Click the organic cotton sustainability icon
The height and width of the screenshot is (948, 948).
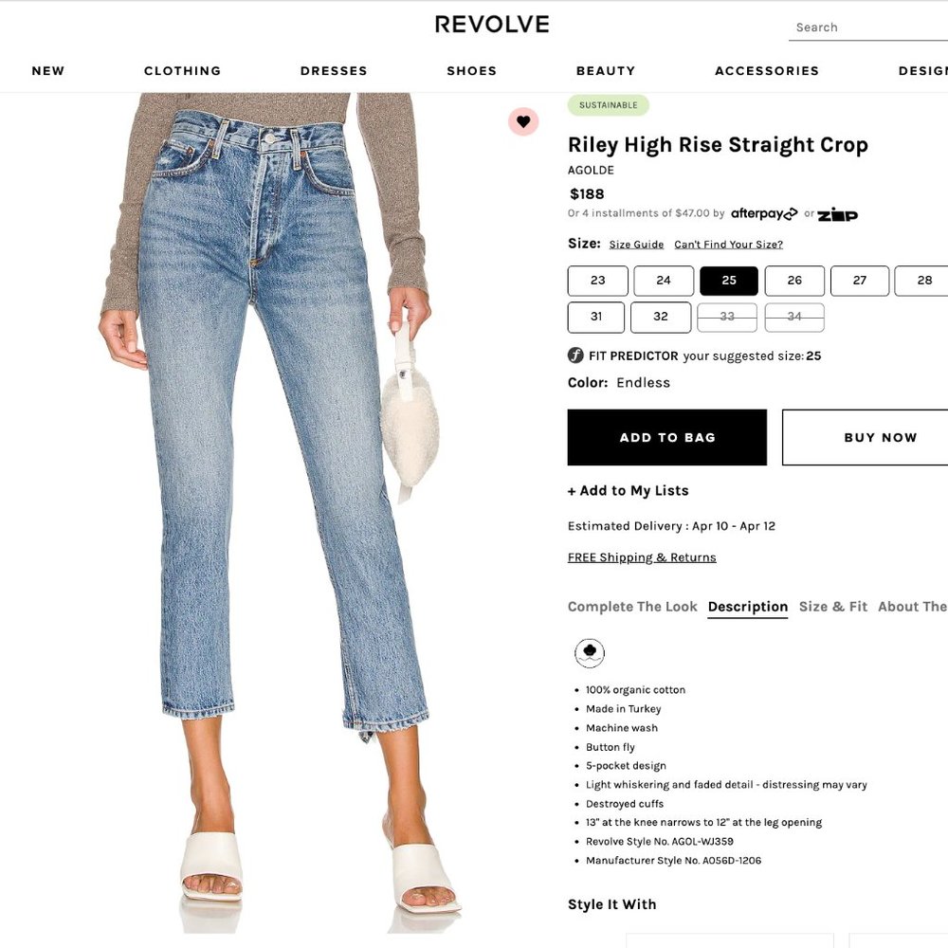(590, 653)
